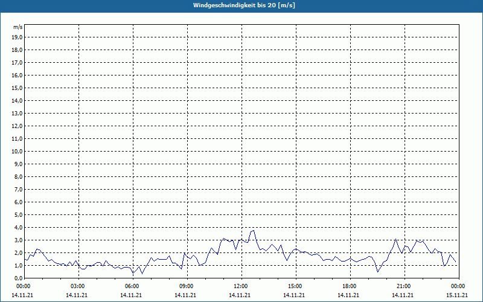The width and height of the screenshot is (483, 302).
Task: Click the 00:00 time label above 14.11.21
Action: click(24, 286)
